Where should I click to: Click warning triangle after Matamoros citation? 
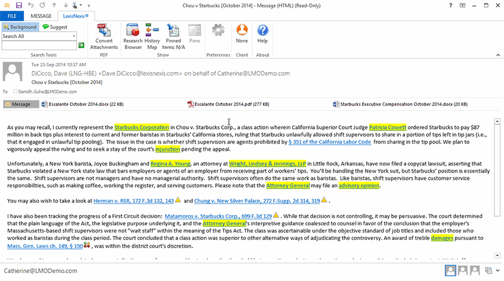click(x=276, y=216)
